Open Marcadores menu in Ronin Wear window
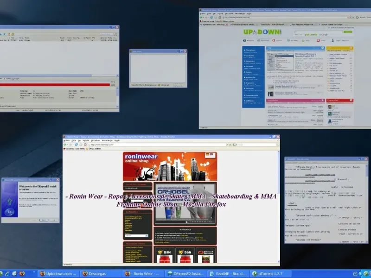This screenshot has height=278, width=371. (x=96, y=140)
